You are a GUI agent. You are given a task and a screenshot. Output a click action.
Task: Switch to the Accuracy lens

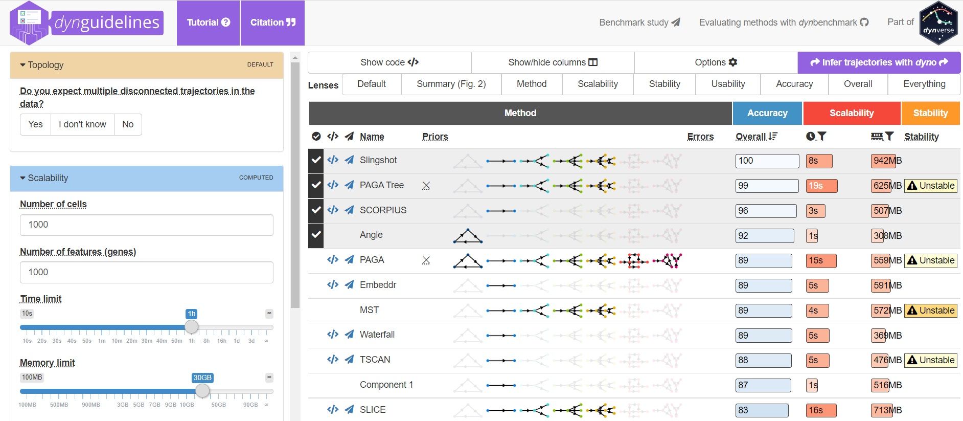click(x=794, y=84)
